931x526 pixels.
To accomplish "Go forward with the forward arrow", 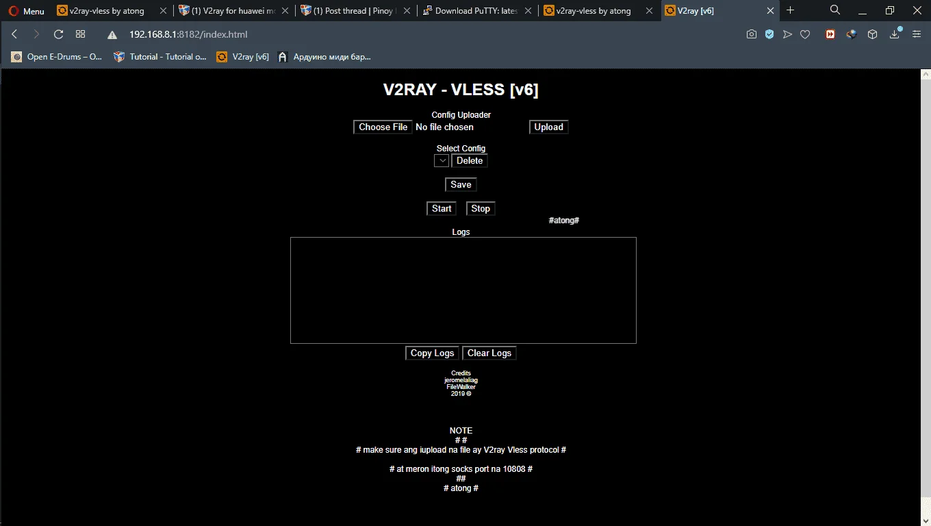I will click(x=36, y=34).
